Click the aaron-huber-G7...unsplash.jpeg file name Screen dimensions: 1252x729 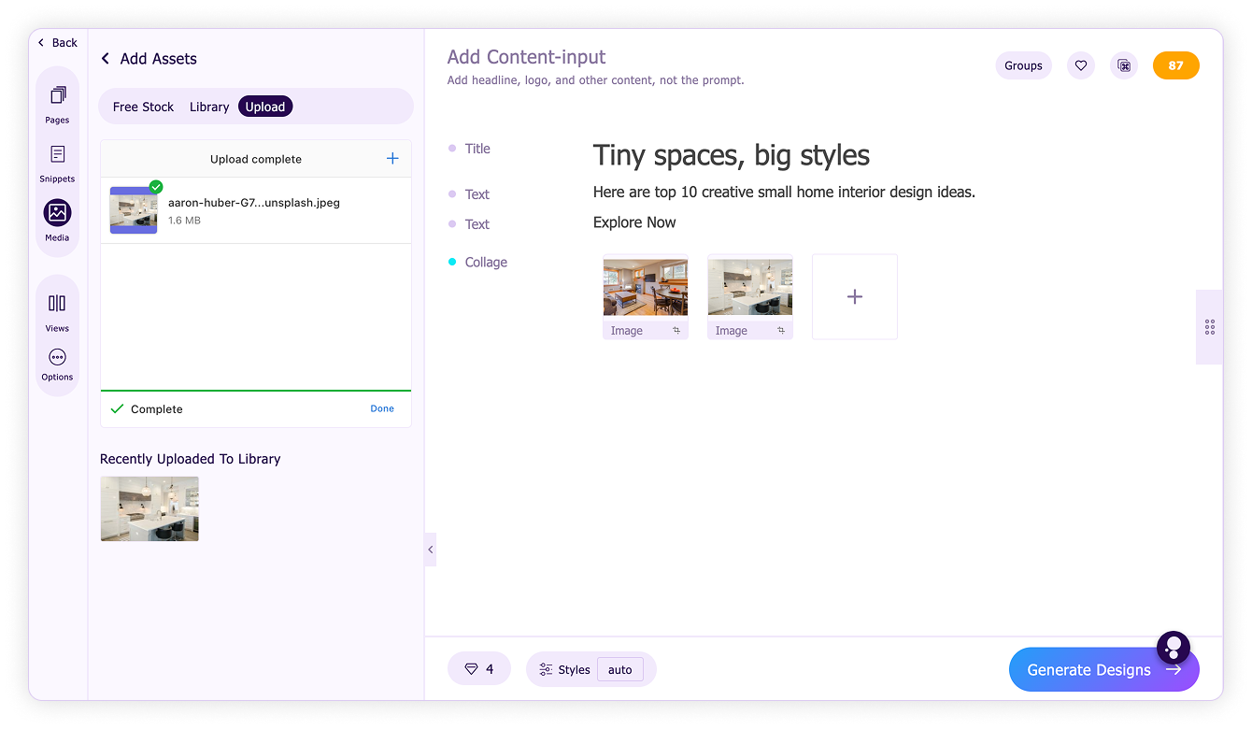coord(254,202)
